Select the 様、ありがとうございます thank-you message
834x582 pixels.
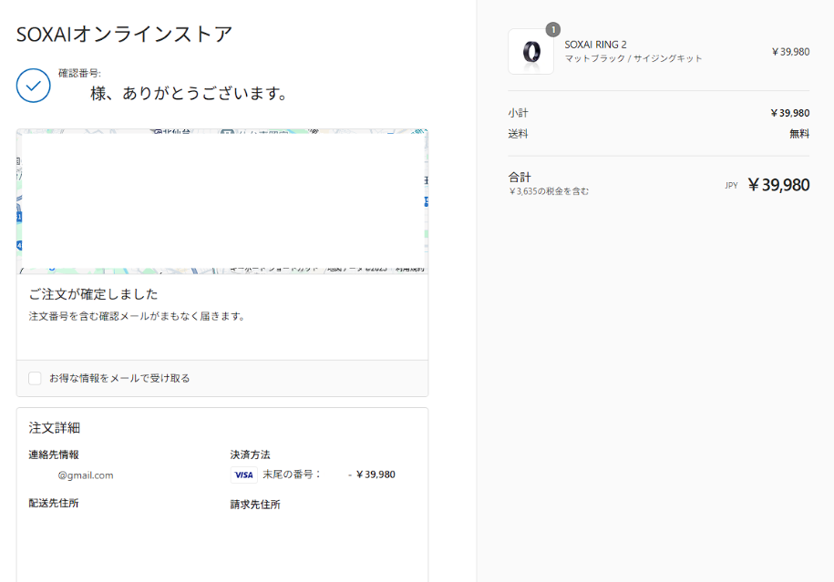pyautogui.click(x=190, y=94)
